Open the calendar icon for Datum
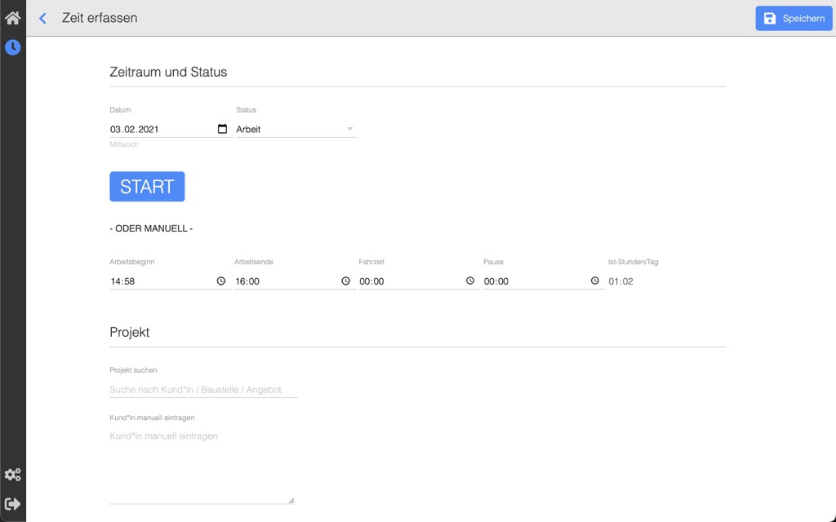The image size is (836, 522). click(x=222, y=129)
